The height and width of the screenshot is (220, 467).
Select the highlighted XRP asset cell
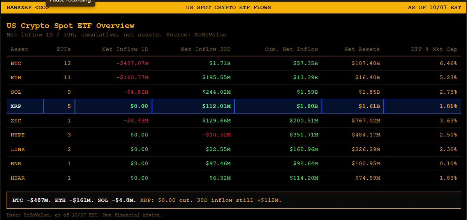(x=25, y=106)
